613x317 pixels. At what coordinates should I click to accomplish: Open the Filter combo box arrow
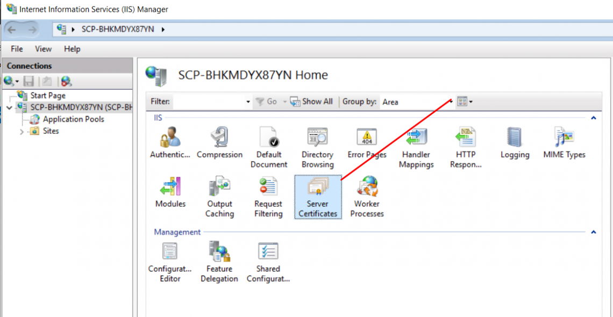pos(248,102)
